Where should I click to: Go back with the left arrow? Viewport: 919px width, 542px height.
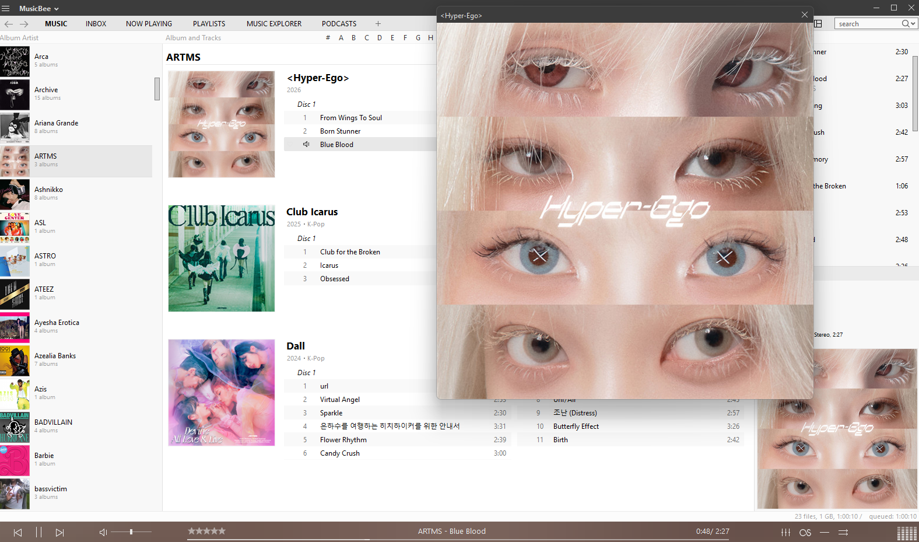pos(9,24)
